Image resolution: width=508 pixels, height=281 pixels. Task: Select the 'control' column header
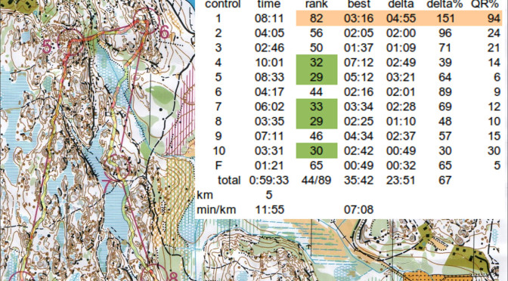(x=223, y=5)
